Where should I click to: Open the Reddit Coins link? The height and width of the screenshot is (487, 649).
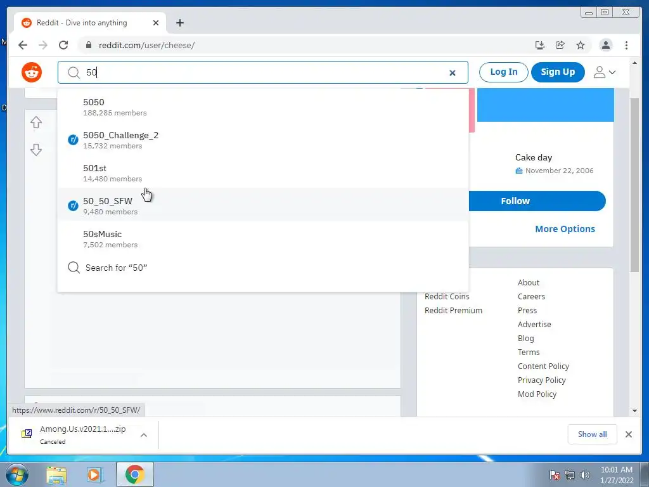click(x=447, y=297)
